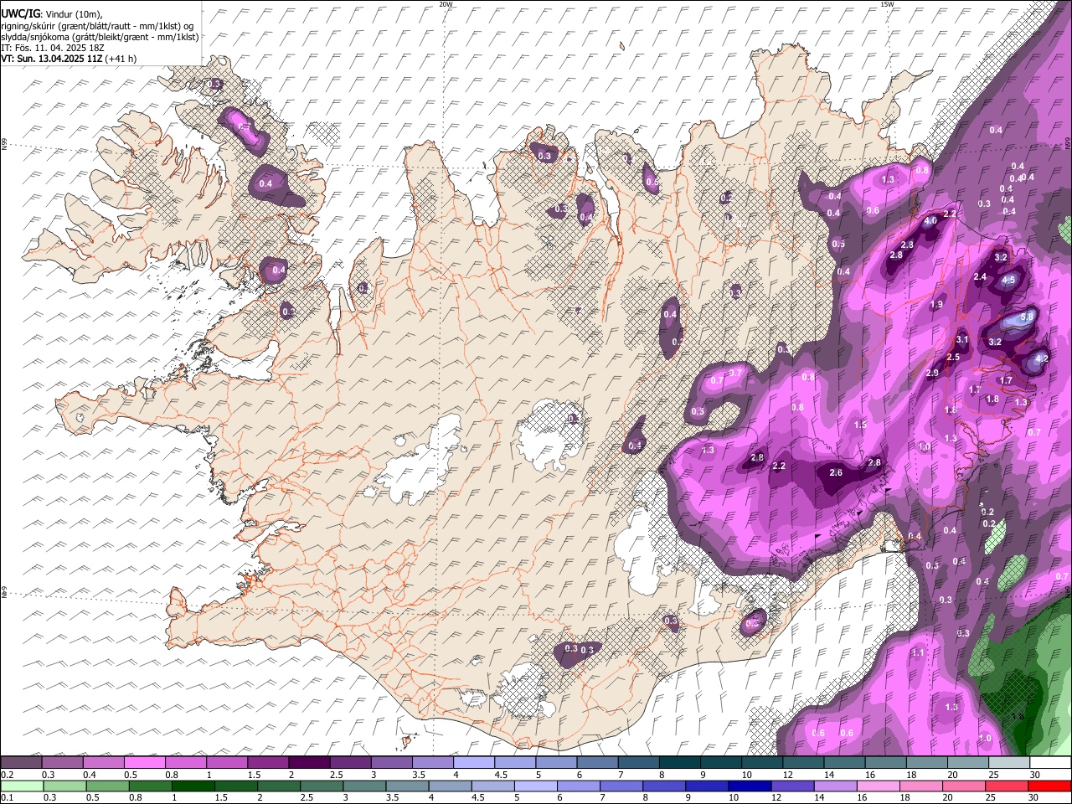Click the 5.8 precipitation value on the map
The width and height of the screenshot is (1072, 804).
(x=1028, y=317)
